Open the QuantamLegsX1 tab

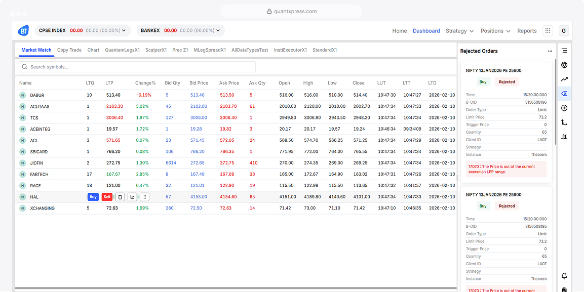coord(122,50)
